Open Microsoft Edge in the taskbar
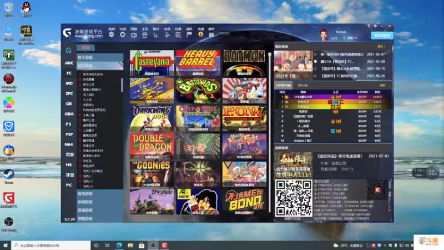Image resolution: width=444 pixels, height=250 pixels. point(119,245)
